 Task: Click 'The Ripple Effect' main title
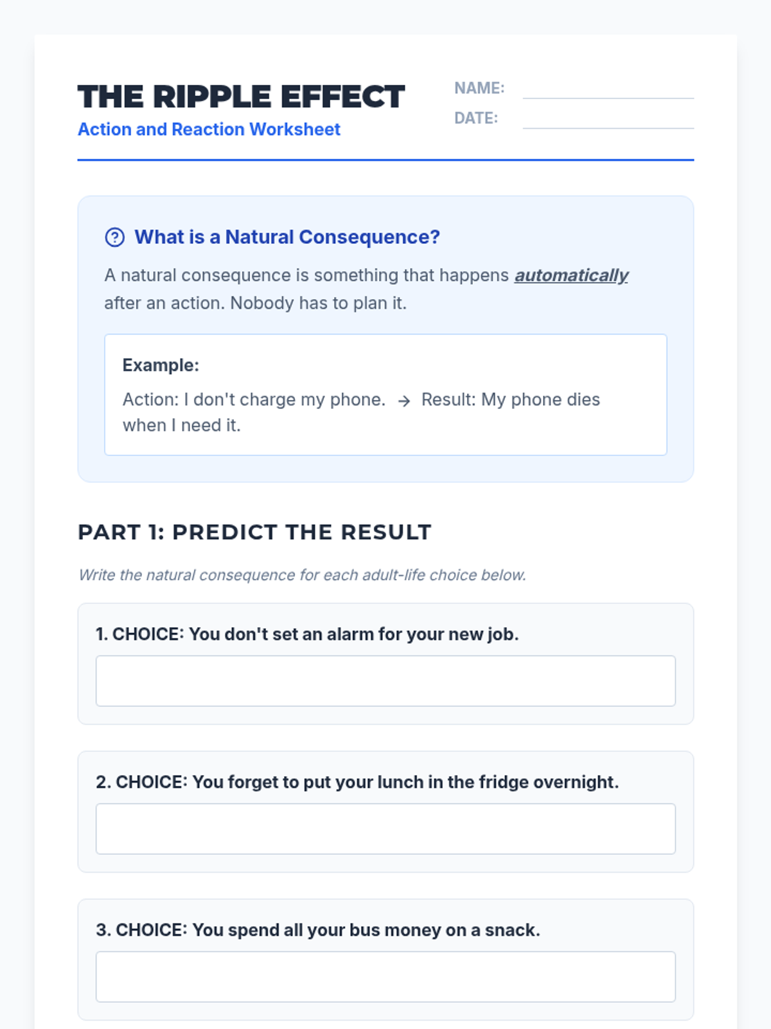click(x=241, y=97)
